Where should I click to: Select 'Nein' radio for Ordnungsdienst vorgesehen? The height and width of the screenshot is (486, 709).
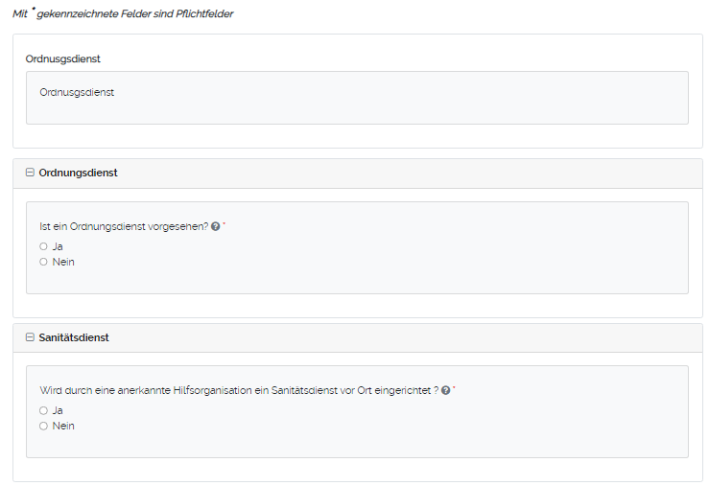[43, 262]
